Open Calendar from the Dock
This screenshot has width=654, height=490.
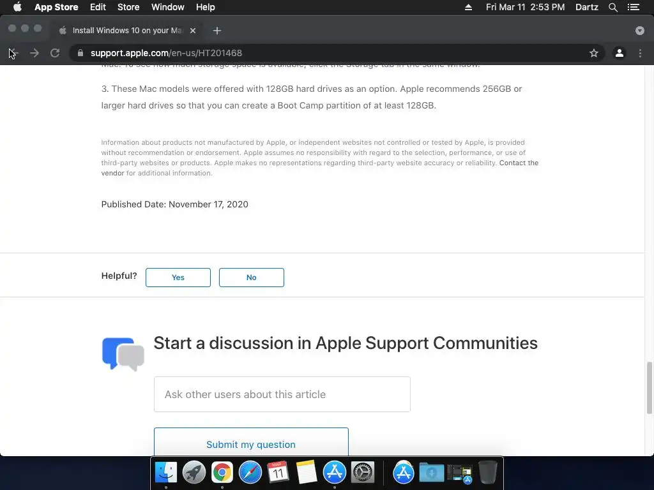[278, 473]
